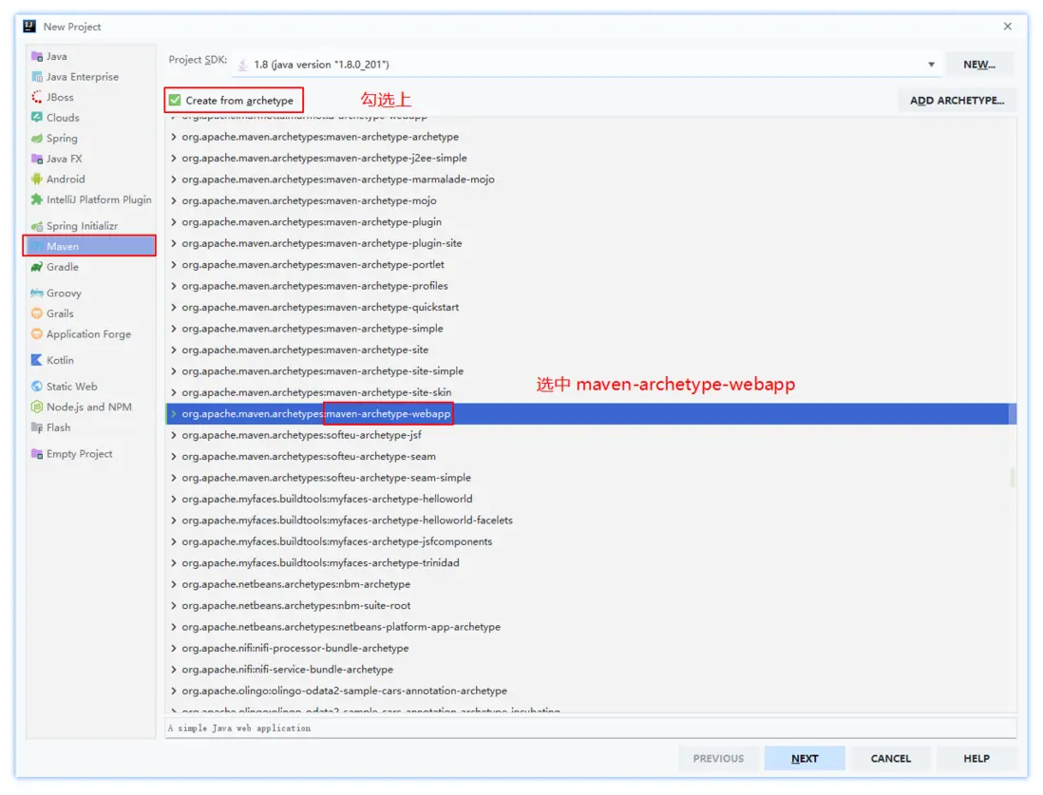Select the nbm-suite-root row
The height and width of the screenshot is (795, 1043).
tap(591, 605)
